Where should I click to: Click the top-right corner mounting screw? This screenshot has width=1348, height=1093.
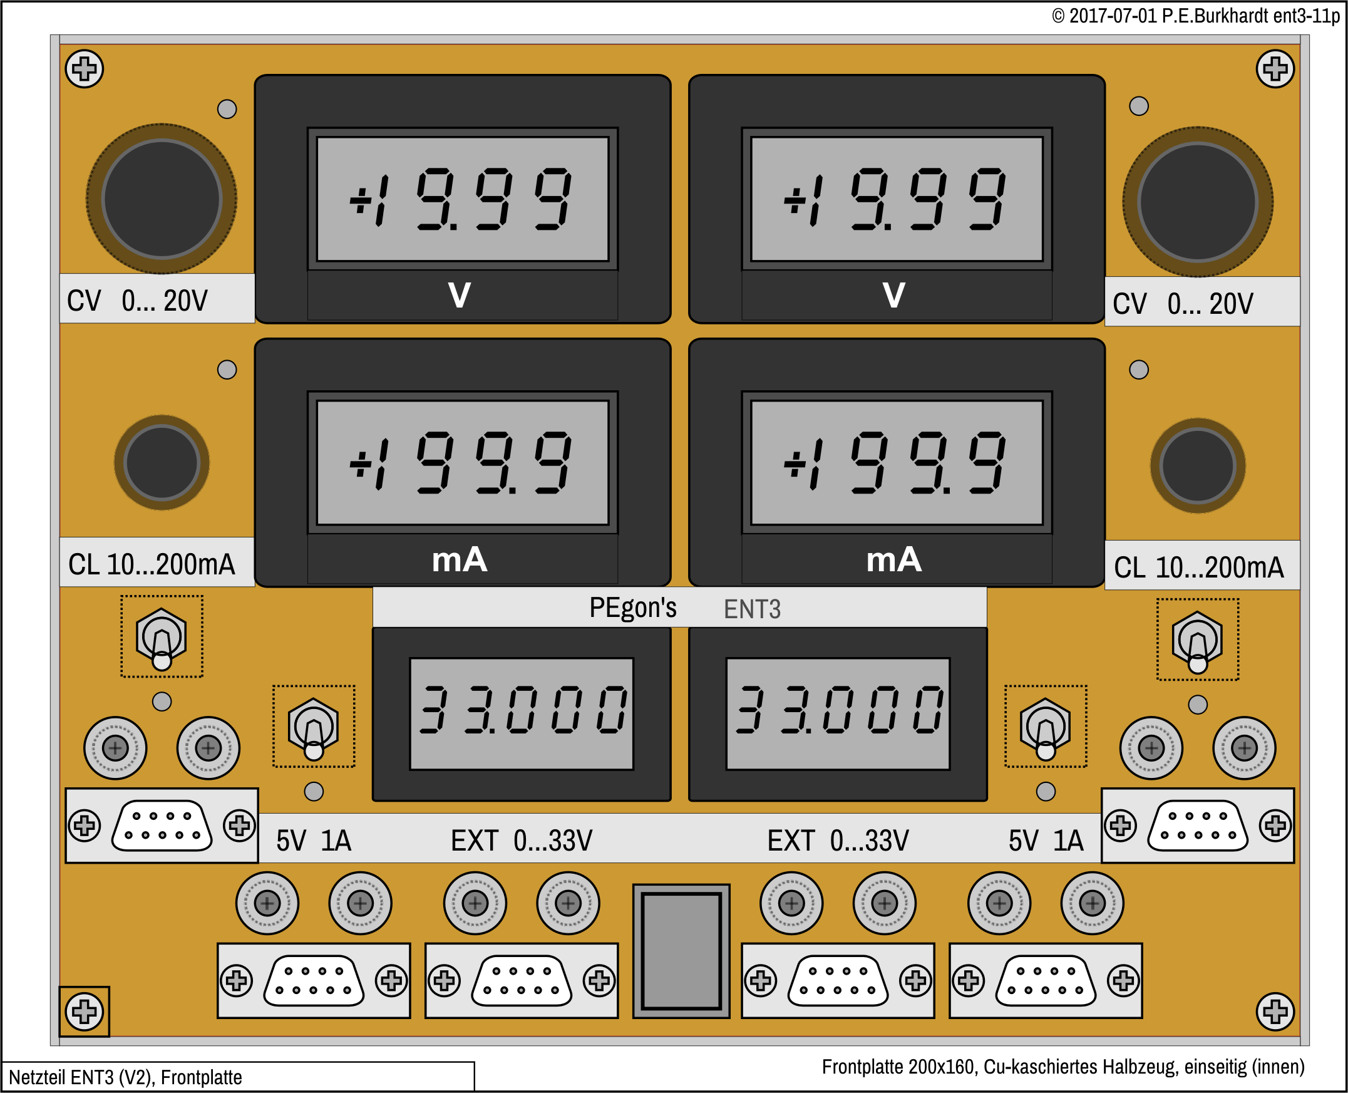pos(1275,69)
